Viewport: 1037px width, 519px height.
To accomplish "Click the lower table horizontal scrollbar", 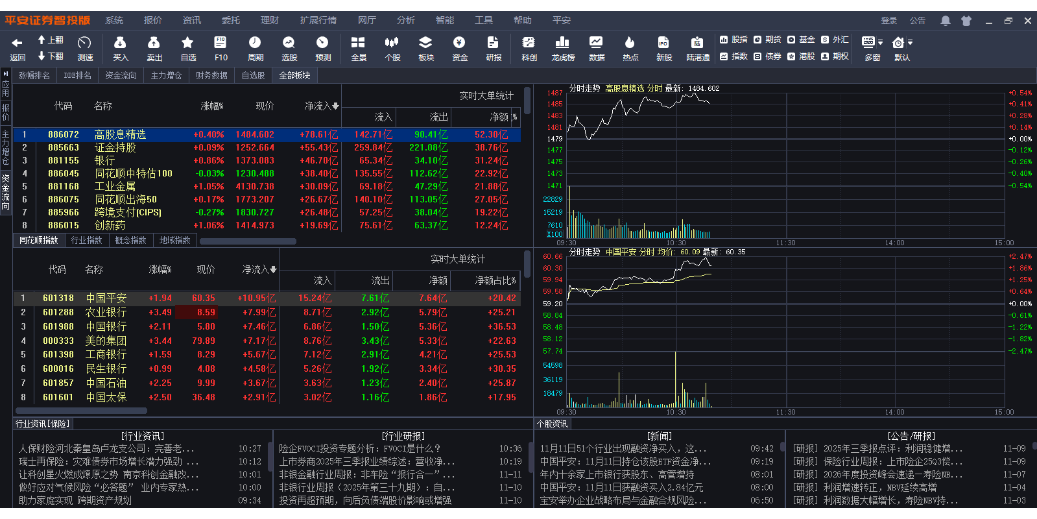I will (x=81, y=411).
